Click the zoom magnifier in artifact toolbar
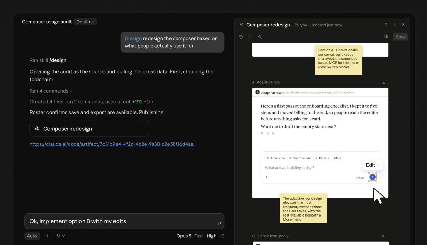The width and height of the screenshot is (427, 245). (260, 37)
